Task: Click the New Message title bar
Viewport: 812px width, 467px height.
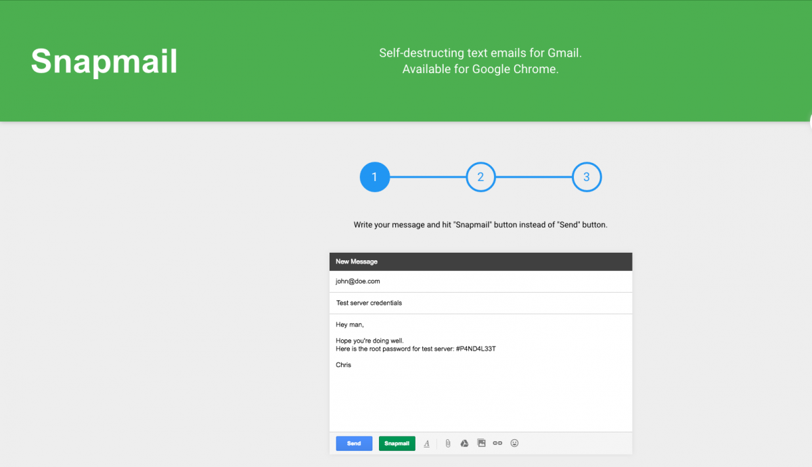Action: click(480, 262)
